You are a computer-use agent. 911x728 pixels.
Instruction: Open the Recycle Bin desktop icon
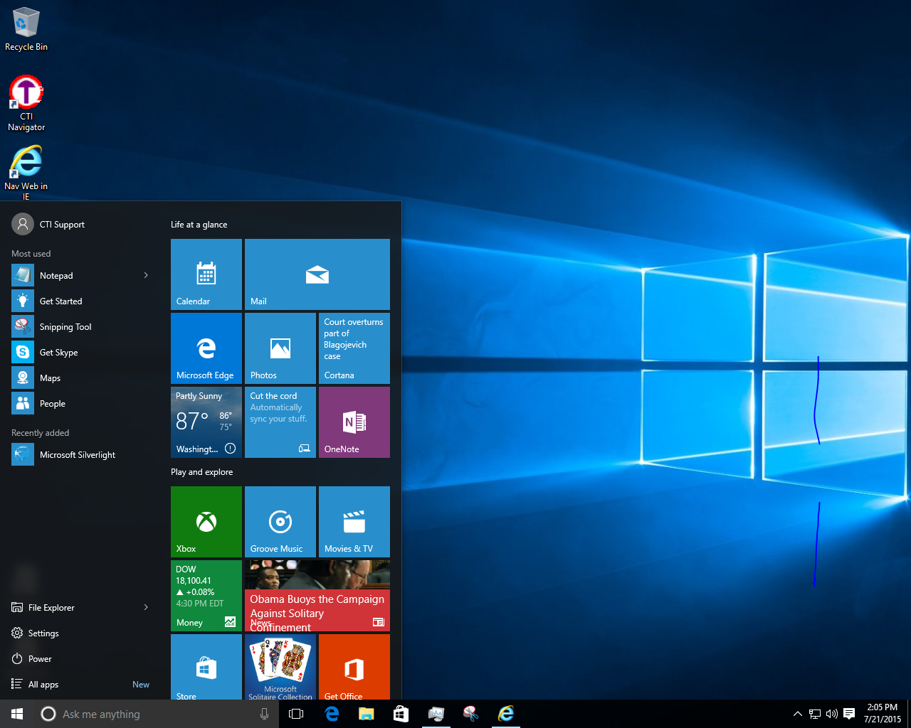(x=26, y=29)
